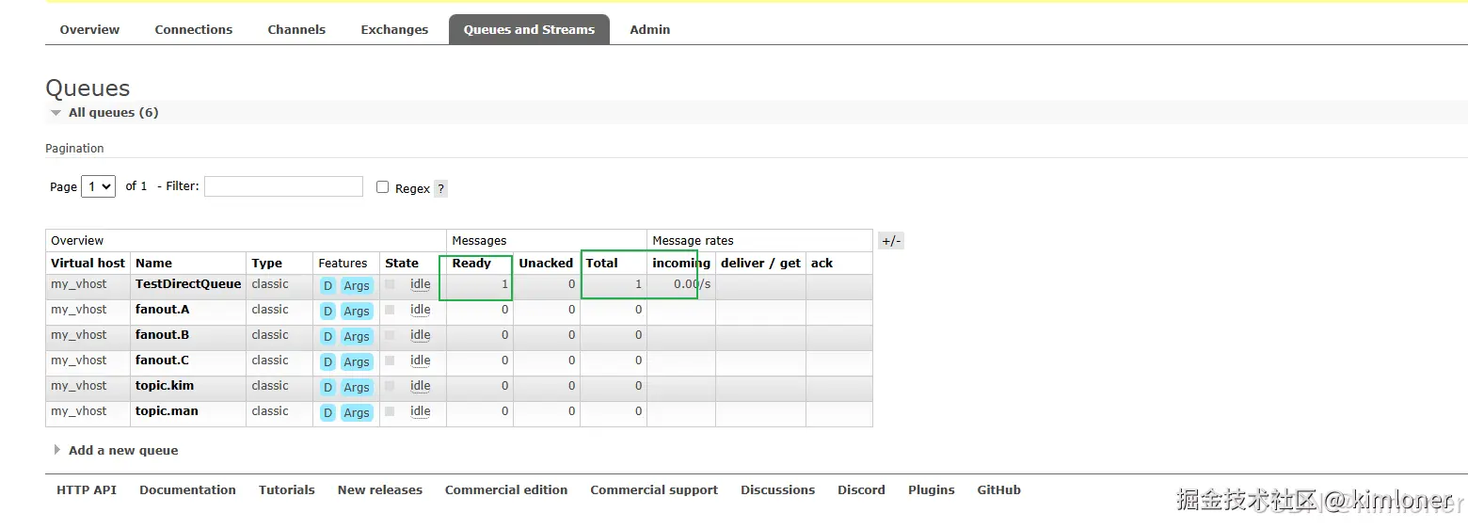Image resolution: width=1468 pixels, height=529 pixels.
Task: Sort by the State column header
Action: click(x=402, y=263)
